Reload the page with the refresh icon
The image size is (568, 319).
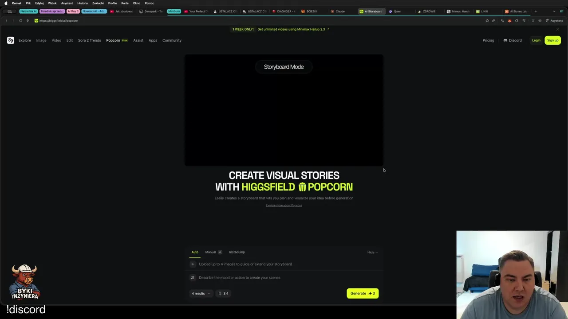[20, 20]
